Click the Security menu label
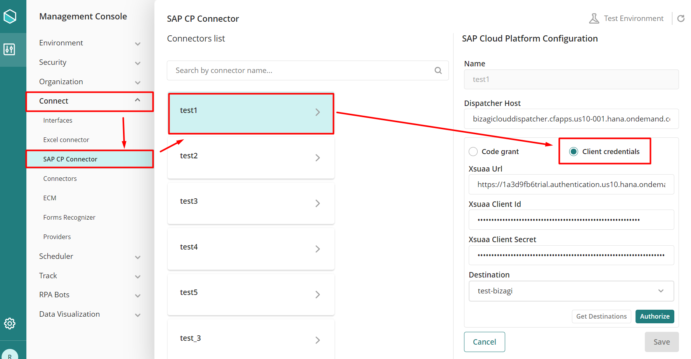The width and height of the screenshot is (691, 359). point(53,62)
